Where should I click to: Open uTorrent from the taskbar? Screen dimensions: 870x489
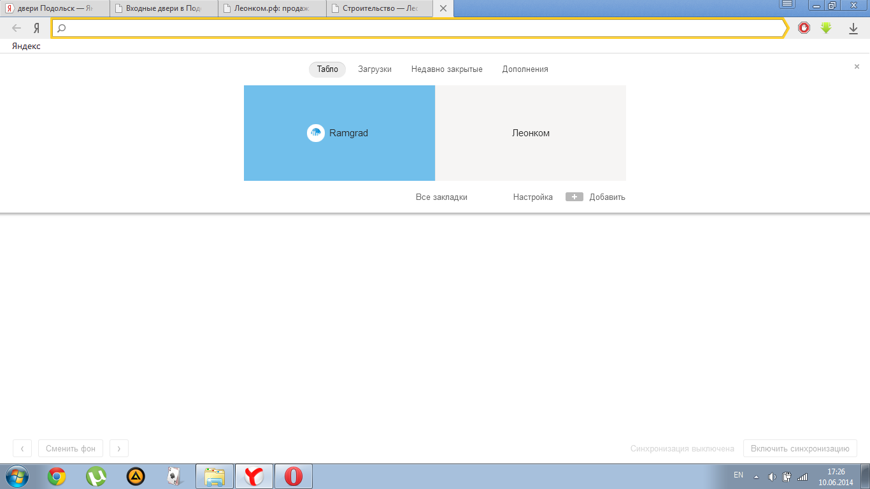click(x=96, y=476)
